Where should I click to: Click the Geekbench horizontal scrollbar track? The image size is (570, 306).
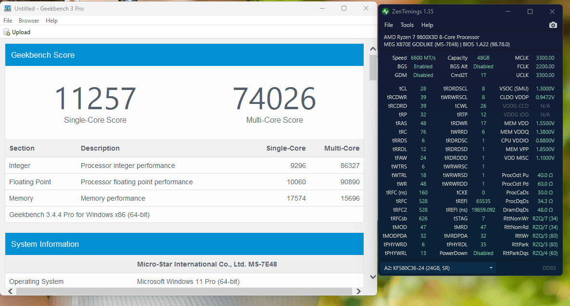pos(184,291)
